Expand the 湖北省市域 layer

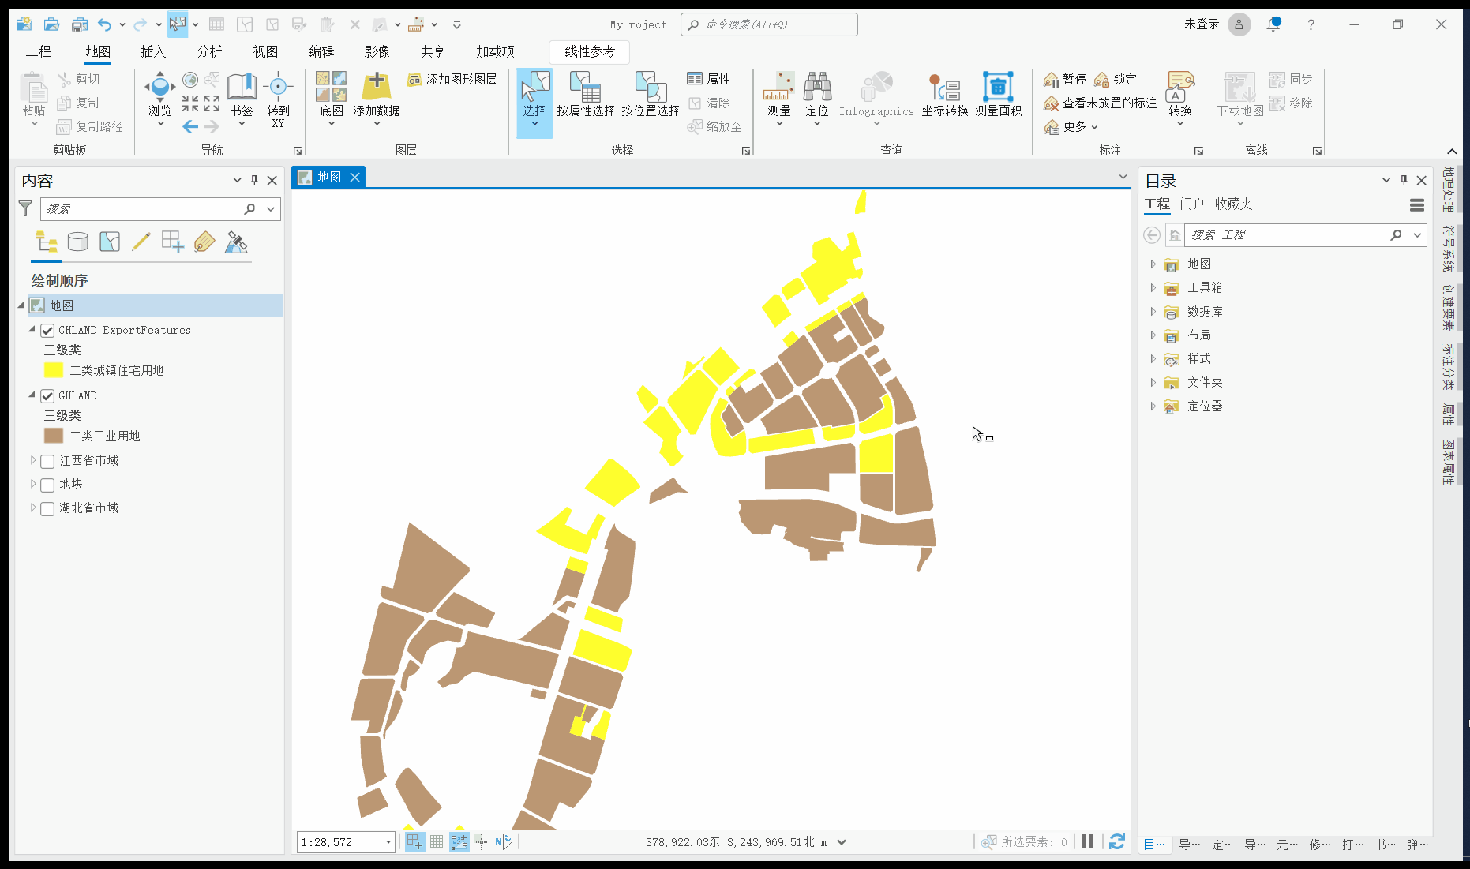click(x=32, y=508)
